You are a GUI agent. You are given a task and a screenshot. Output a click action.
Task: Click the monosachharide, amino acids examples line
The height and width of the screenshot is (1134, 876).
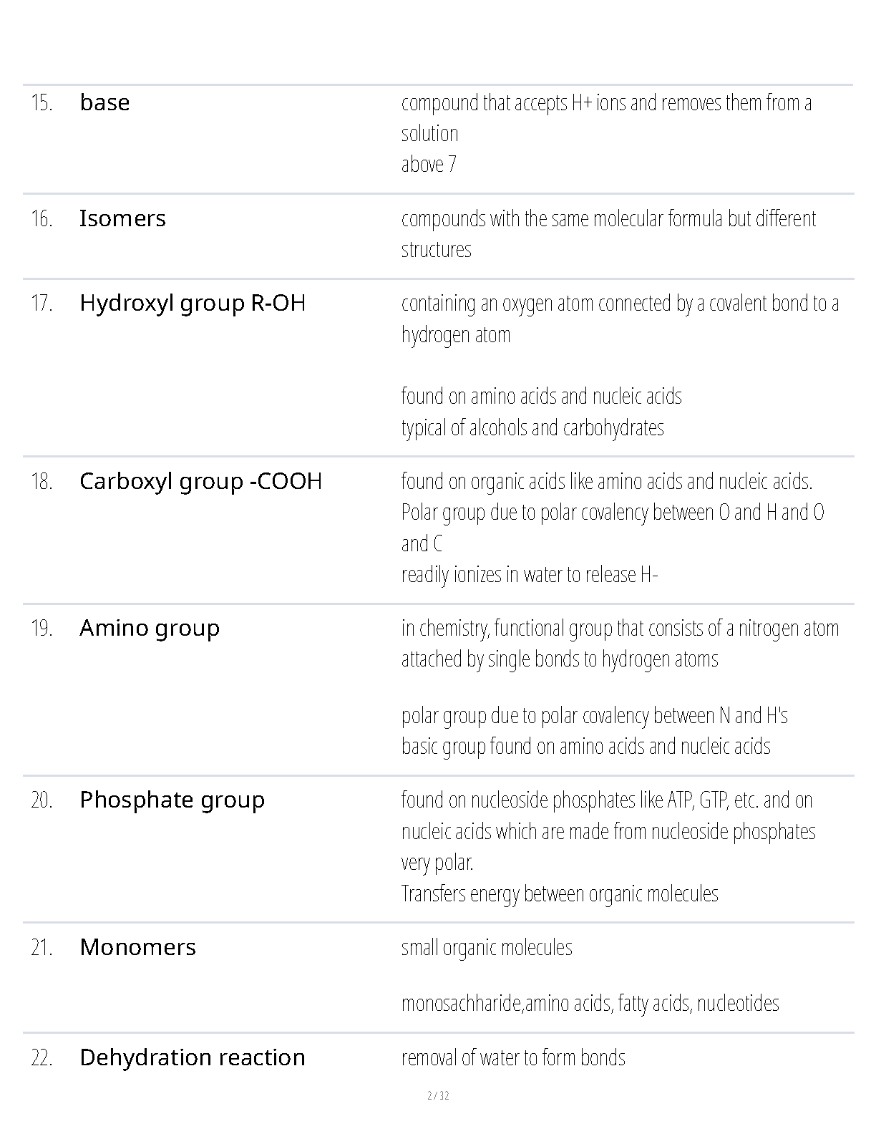coord(590,1003)
